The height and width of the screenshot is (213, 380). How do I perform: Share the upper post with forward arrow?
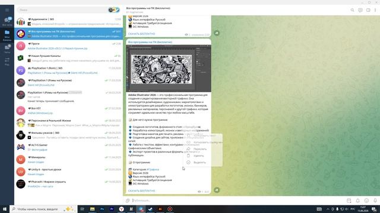[217, 33]
